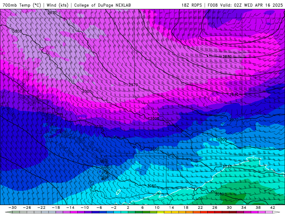The image size is (285, 214).
Task: Select the -10 temperature scale value
Action: (x=85, y=208)
